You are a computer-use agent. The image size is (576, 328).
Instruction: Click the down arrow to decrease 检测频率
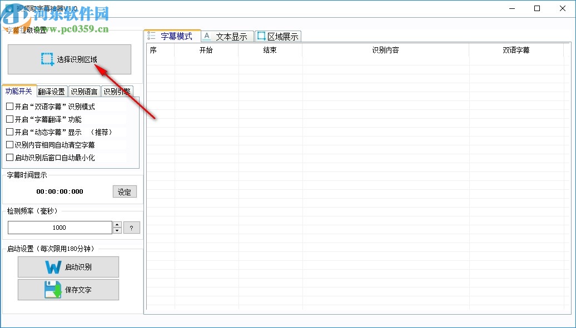[117, 230]
